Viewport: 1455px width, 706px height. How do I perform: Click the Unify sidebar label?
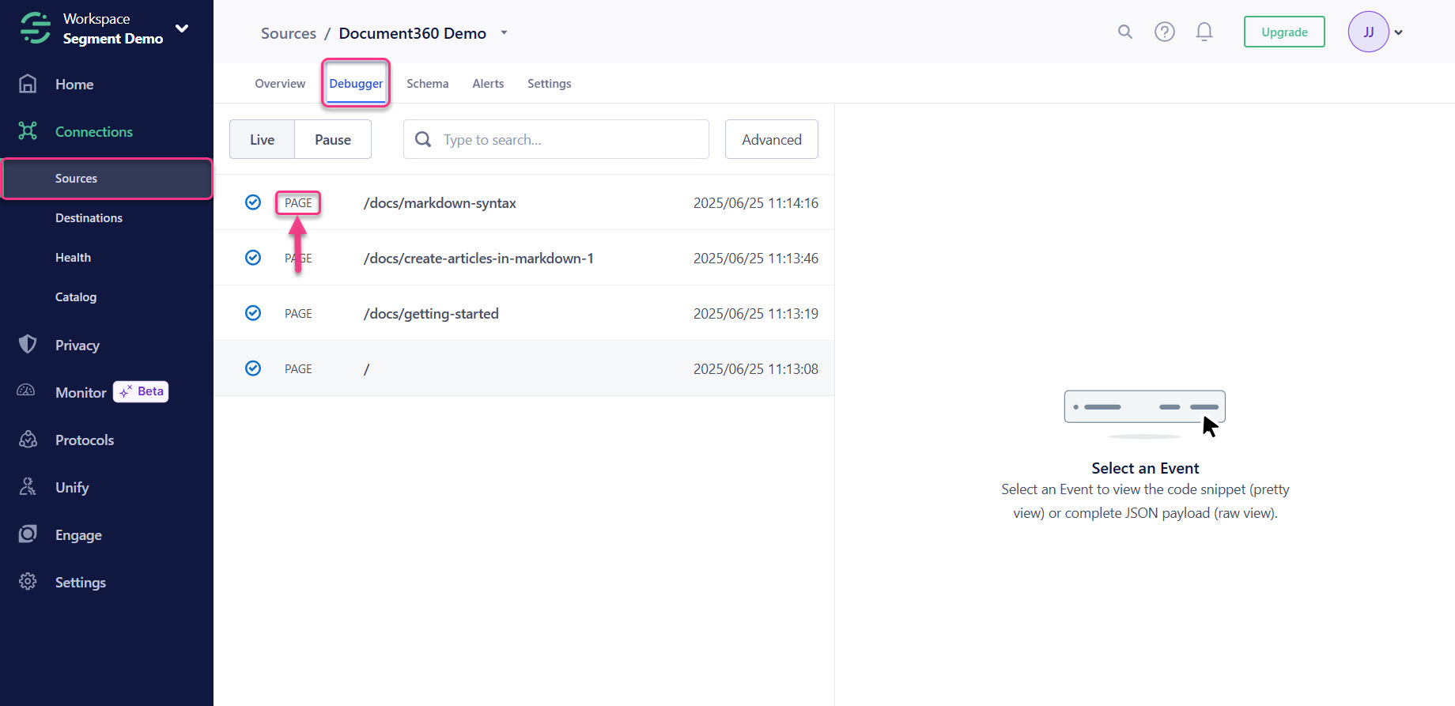pos(72,488)
